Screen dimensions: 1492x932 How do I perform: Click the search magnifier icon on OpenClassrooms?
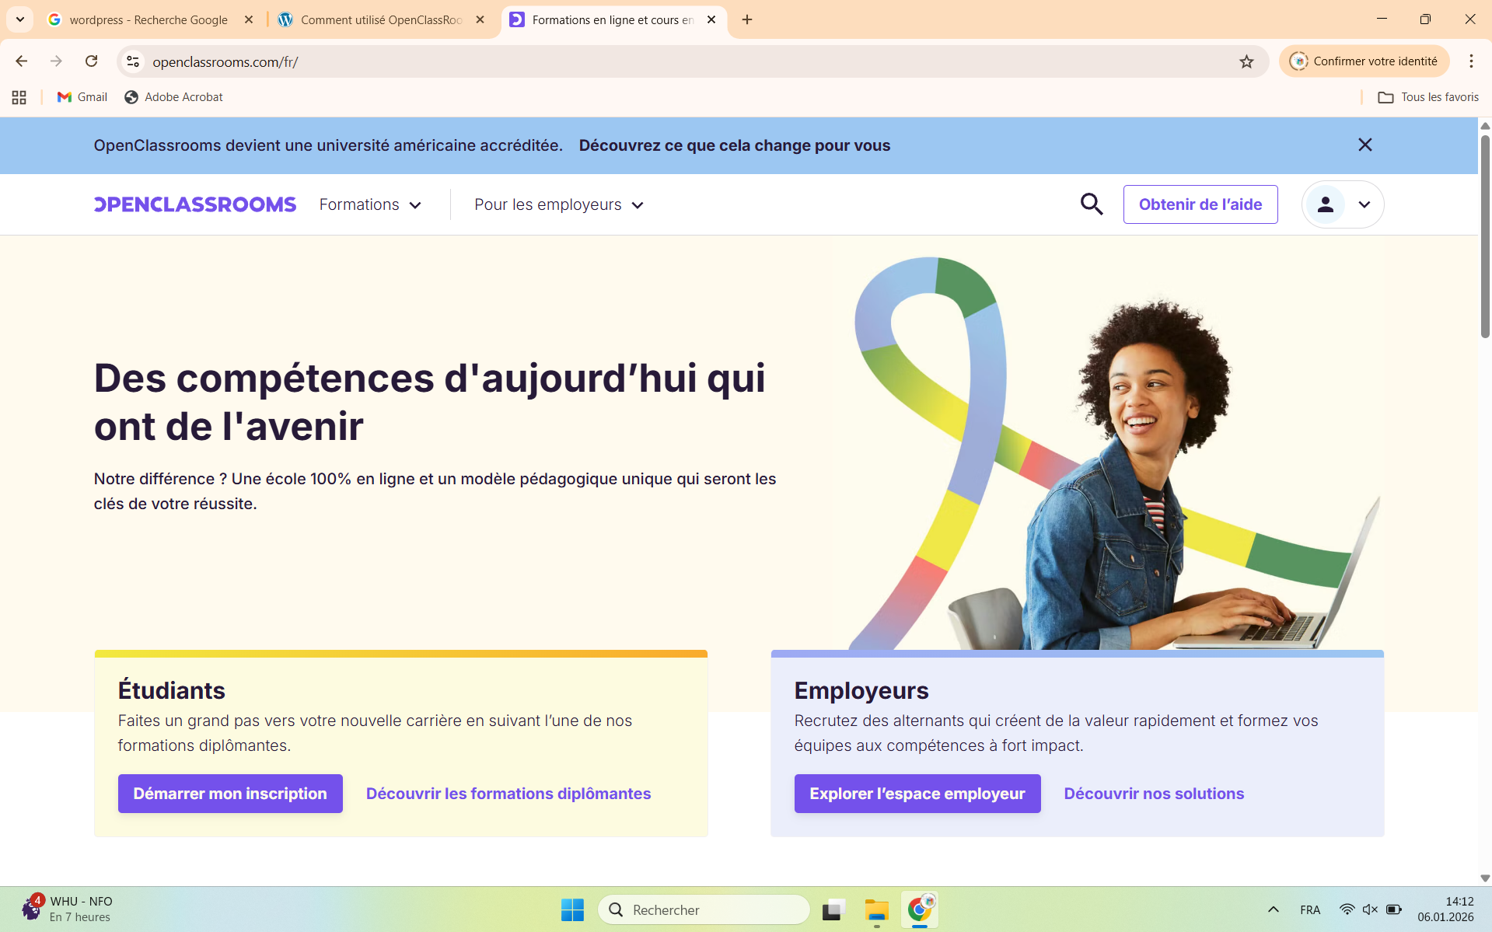pos(1092,204)
